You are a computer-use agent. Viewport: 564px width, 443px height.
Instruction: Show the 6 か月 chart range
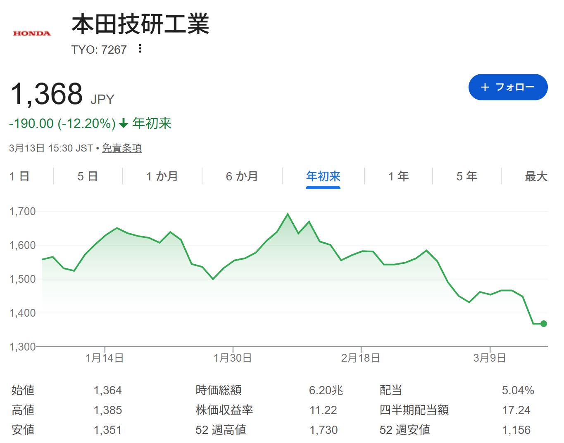(x=242, y=177)
